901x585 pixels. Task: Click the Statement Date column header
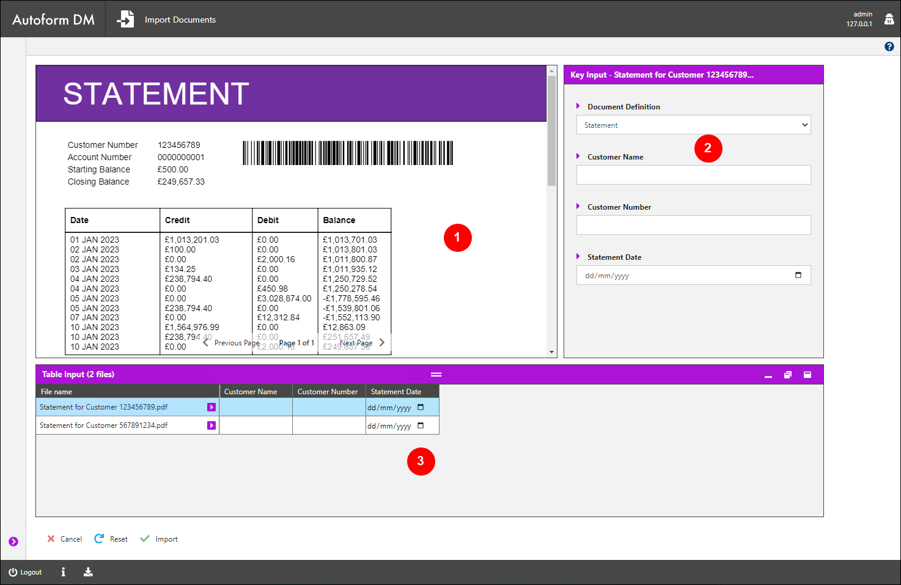pyautogui.click(x=402, y=392)
